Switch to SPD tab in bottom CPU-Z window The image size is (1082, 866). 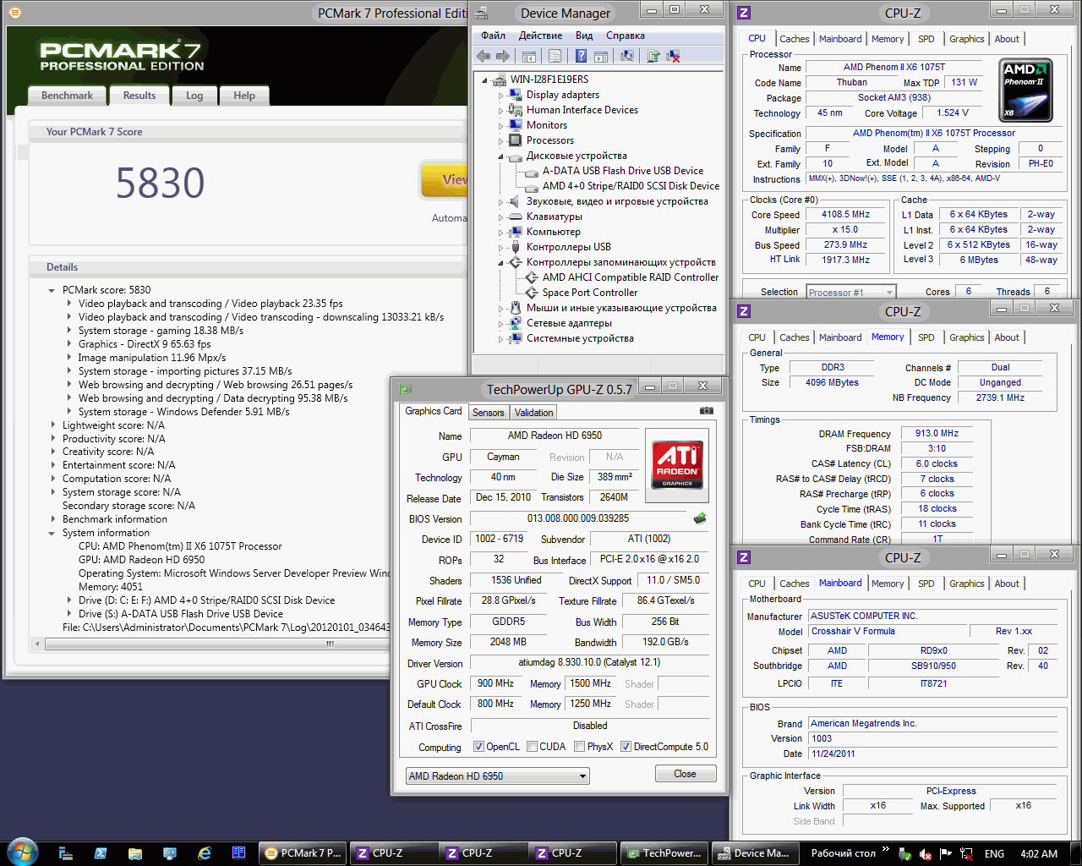click(926, 584)
